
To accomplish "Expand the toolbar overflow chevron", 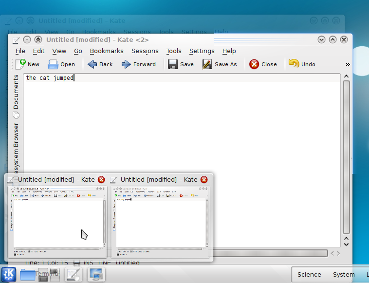I will point(348,64).
